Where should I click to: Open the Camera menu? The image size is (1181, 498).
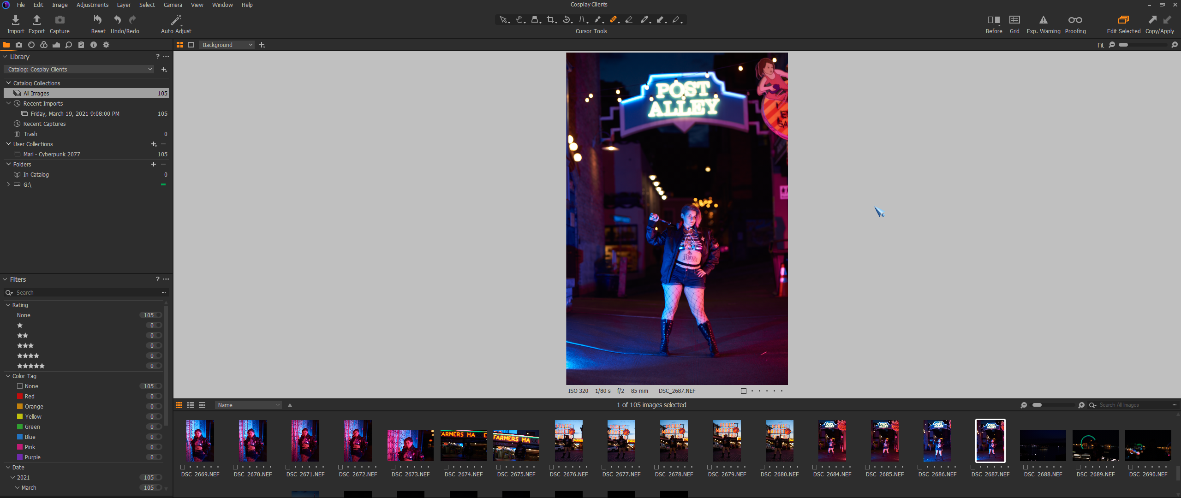173,5
